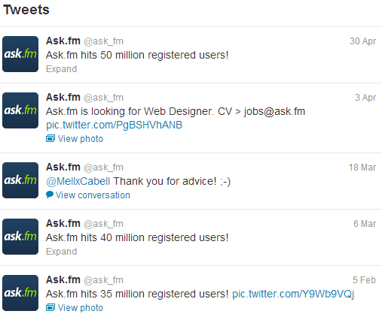Image resolution: width=382 pixels, height=317 pixels.
Task: Open pic.twitter.com/PgBSHVhANB link
Action: (114, 125)
